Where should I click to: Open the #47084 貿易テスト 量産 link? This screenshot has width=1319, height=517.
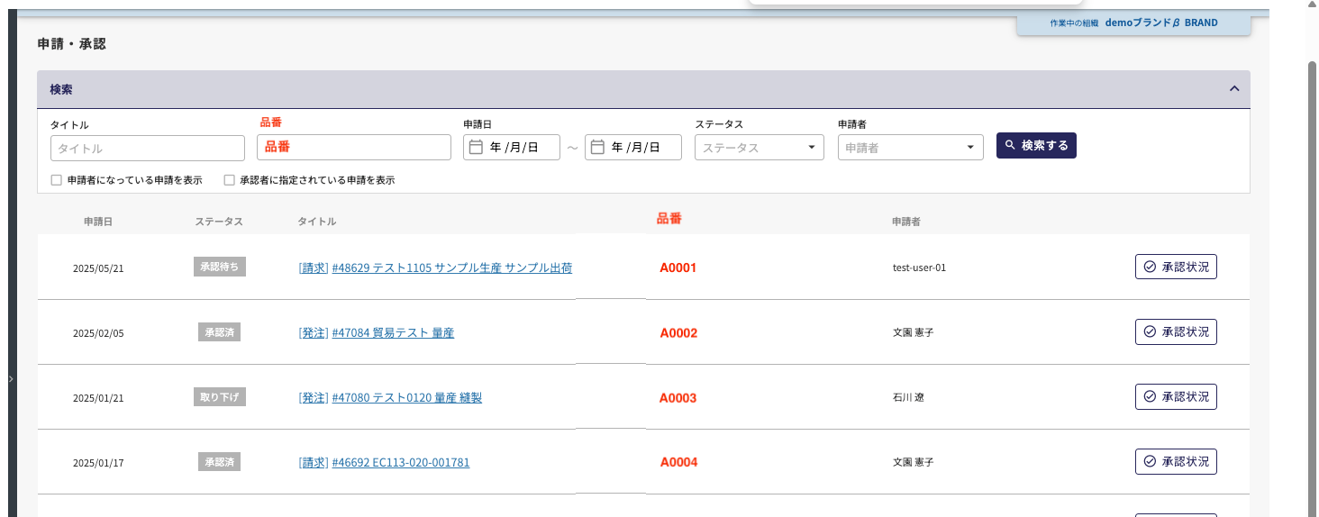tap(393, 332)
